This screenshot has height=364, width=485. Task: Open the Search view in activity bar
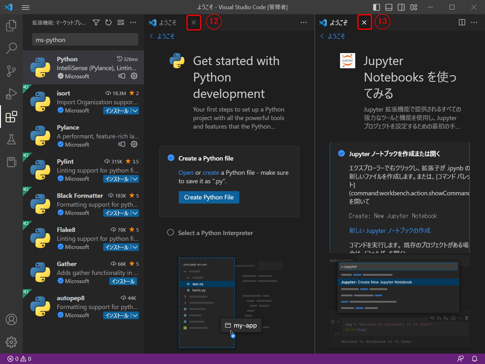[x=11, y=48]
